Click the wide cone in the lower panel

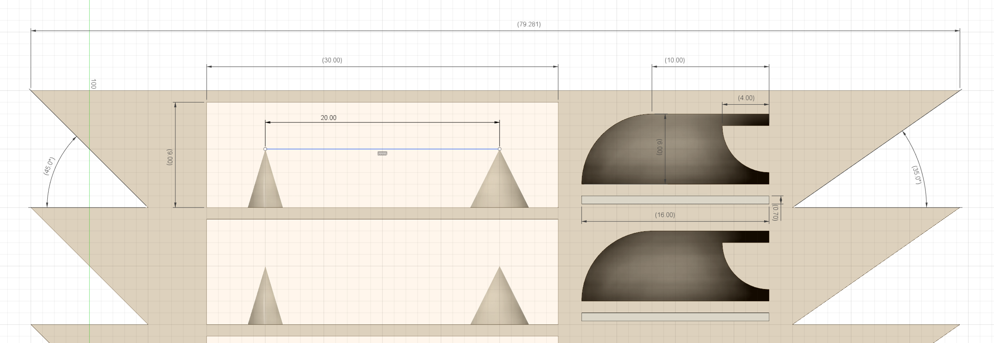(500, 296)
